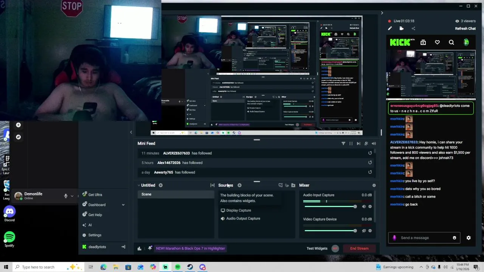This screenshot has width=484, height=272.
Task: Click the Refresh Chat link
Action: point(465,28)
